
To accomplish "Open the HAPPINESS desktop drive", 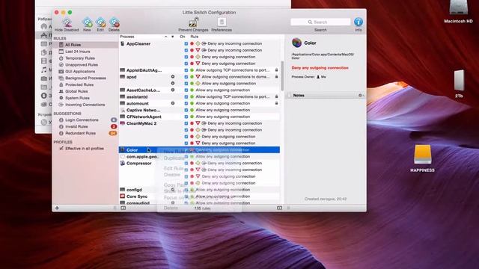I will click(422, 158).
